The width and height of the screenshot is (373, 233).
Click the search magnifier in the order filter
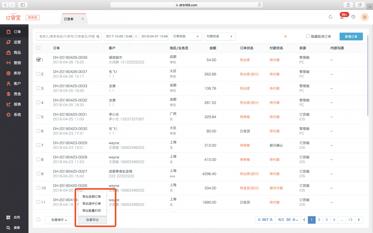(x=98, y=37)
